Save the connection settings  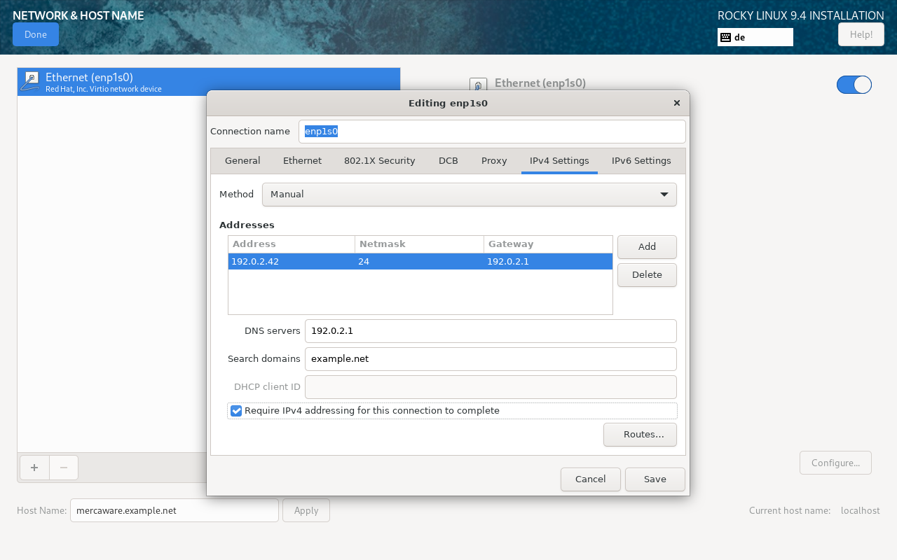655,479
